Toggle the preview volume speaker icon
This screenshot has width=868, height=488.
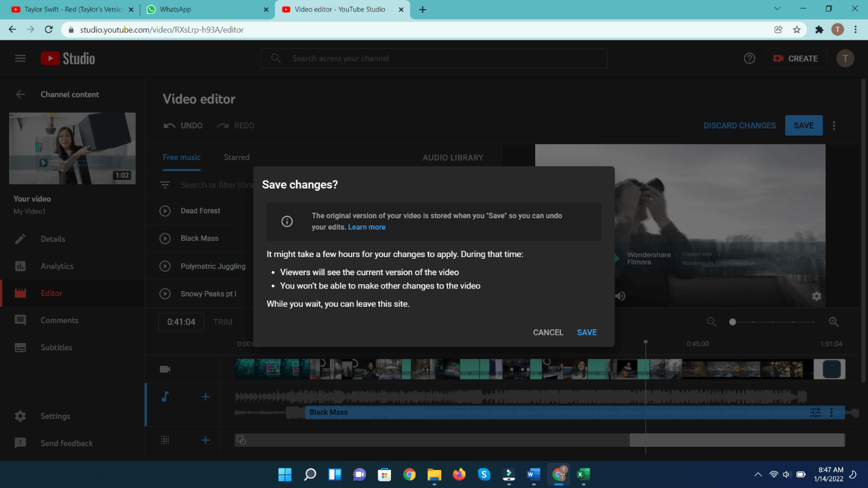pyautogui.click(x=620, y=296)
